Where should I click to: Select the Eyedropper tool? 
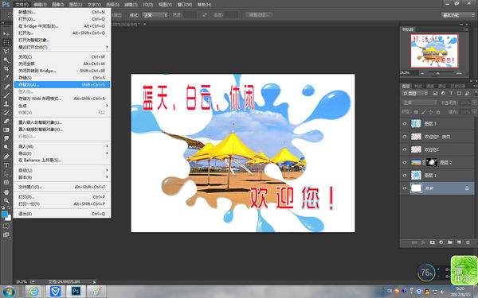point(6,77)
